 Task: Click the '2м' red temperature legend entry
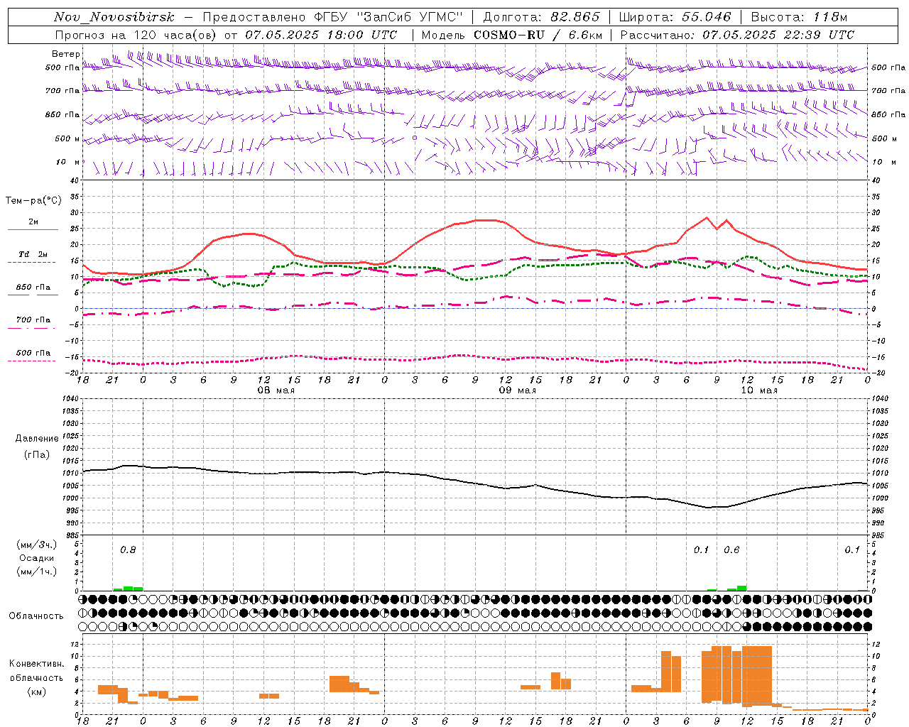tap(33, 222)
